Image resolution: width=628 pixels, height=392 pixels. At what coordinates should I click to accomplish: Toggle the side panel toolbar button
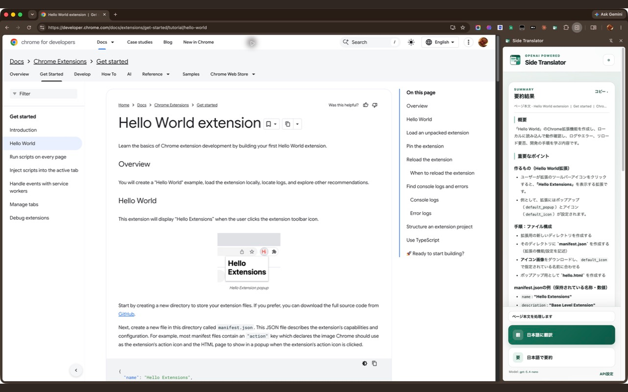click(x=577, y=27)
